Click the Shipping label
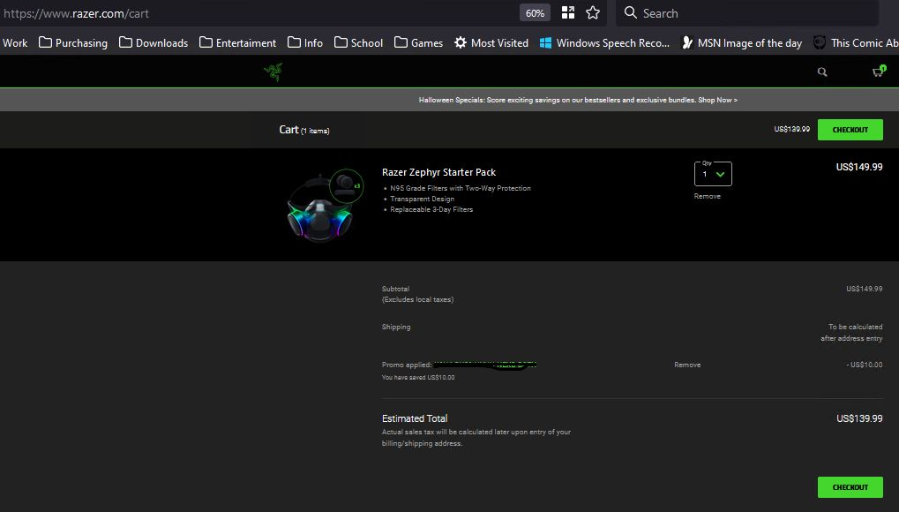Image resolution: width=899 pixels, height=512 pixels. pyautogui.click(x=396, y=327)
